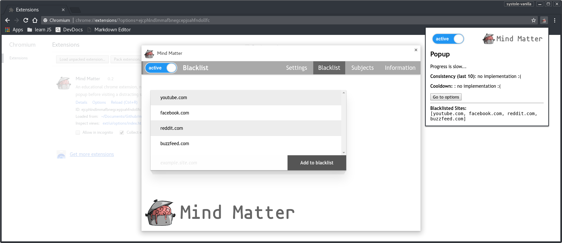Screen dimensions: 562x243
Task: Click the Chromium site info chip
Action: pos(56,20)
